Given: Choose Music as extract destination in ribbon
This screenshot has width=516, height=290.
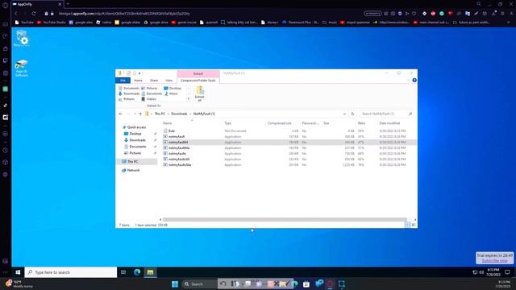Looking at the screenshot, I should 171,93.
